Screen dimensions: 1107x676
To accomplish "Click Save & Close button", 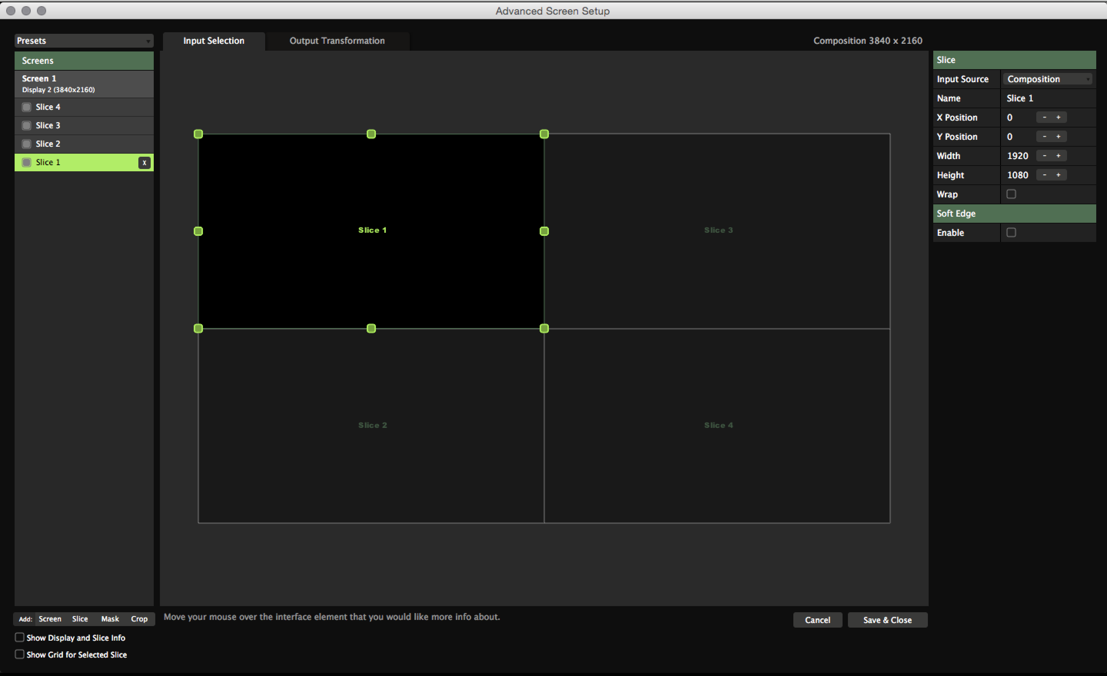I will coord(887,620).
